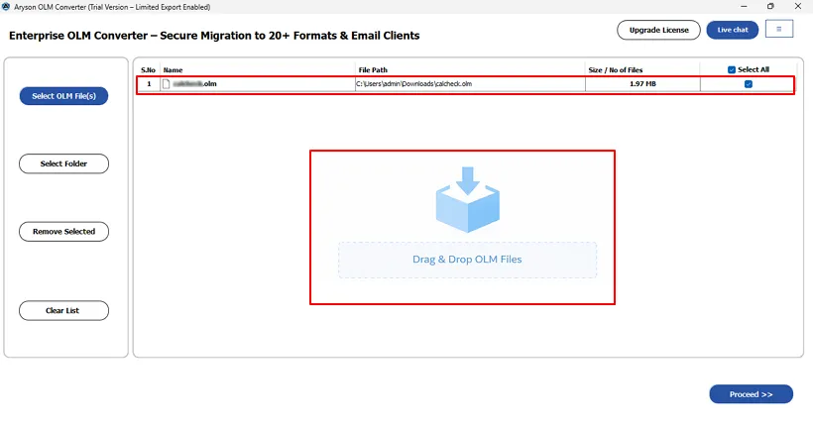The image size is (813, 428).
Task: Click the Size / No of Files header
Action: click(x=615, y=70)
